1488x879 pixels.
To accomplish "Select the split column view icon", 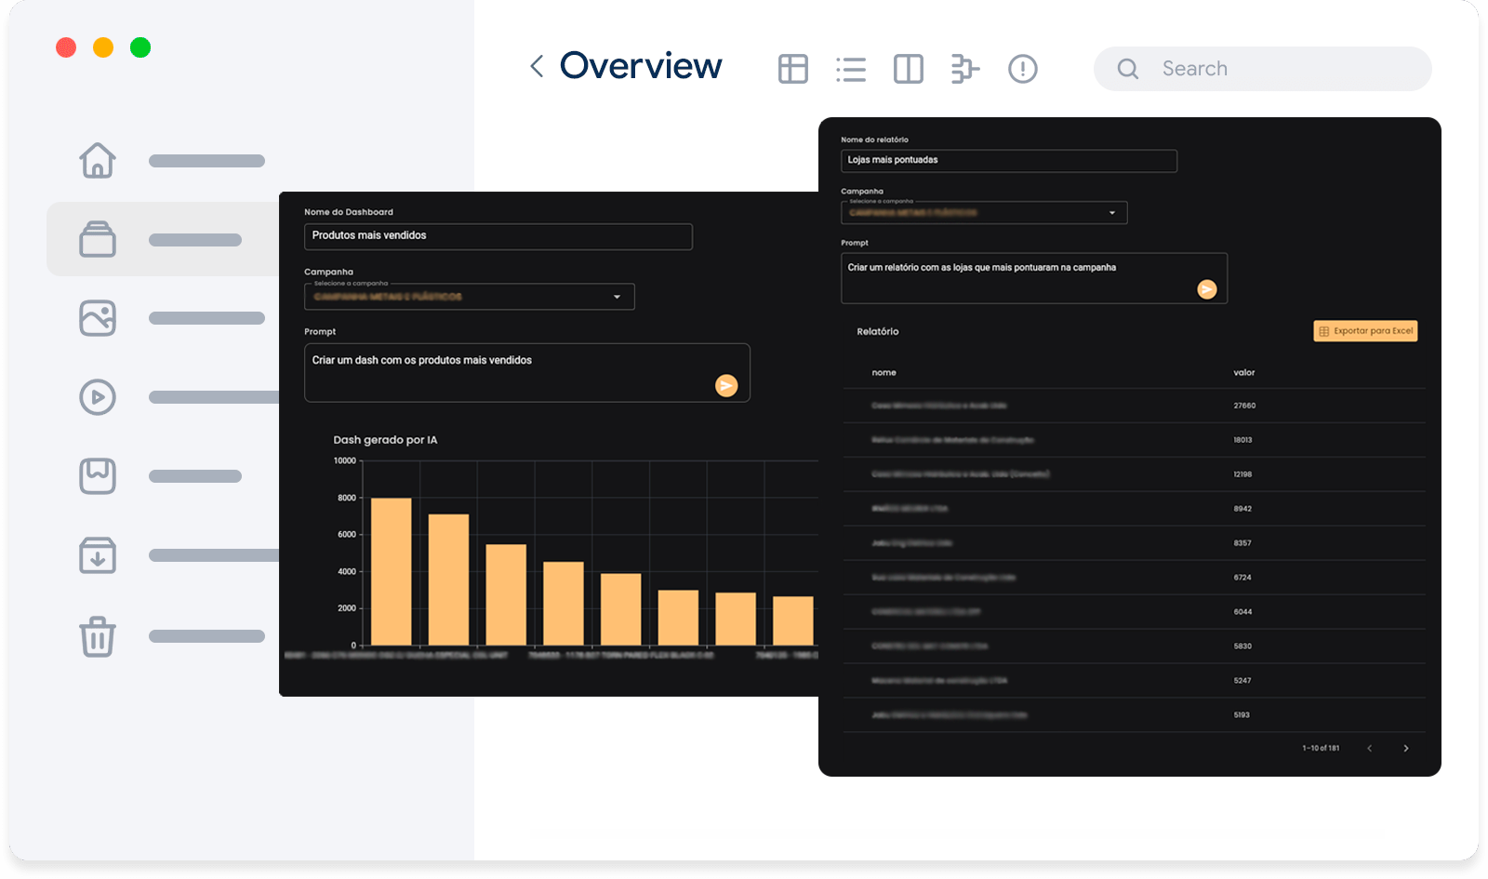I will pos(908,69).
